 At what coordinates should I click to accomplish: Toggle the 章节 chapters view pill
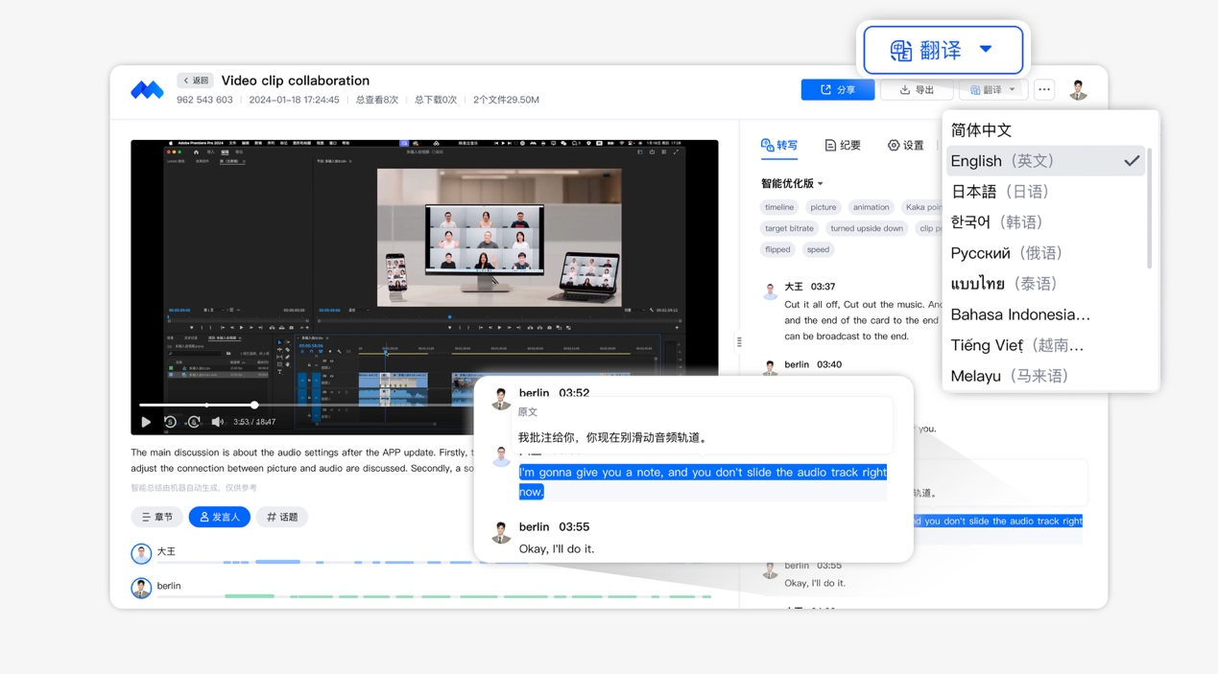pos(157,517)
